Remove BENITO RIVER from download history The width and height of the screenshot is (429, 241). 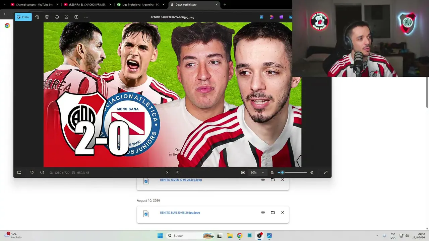(x=283, y=180)
